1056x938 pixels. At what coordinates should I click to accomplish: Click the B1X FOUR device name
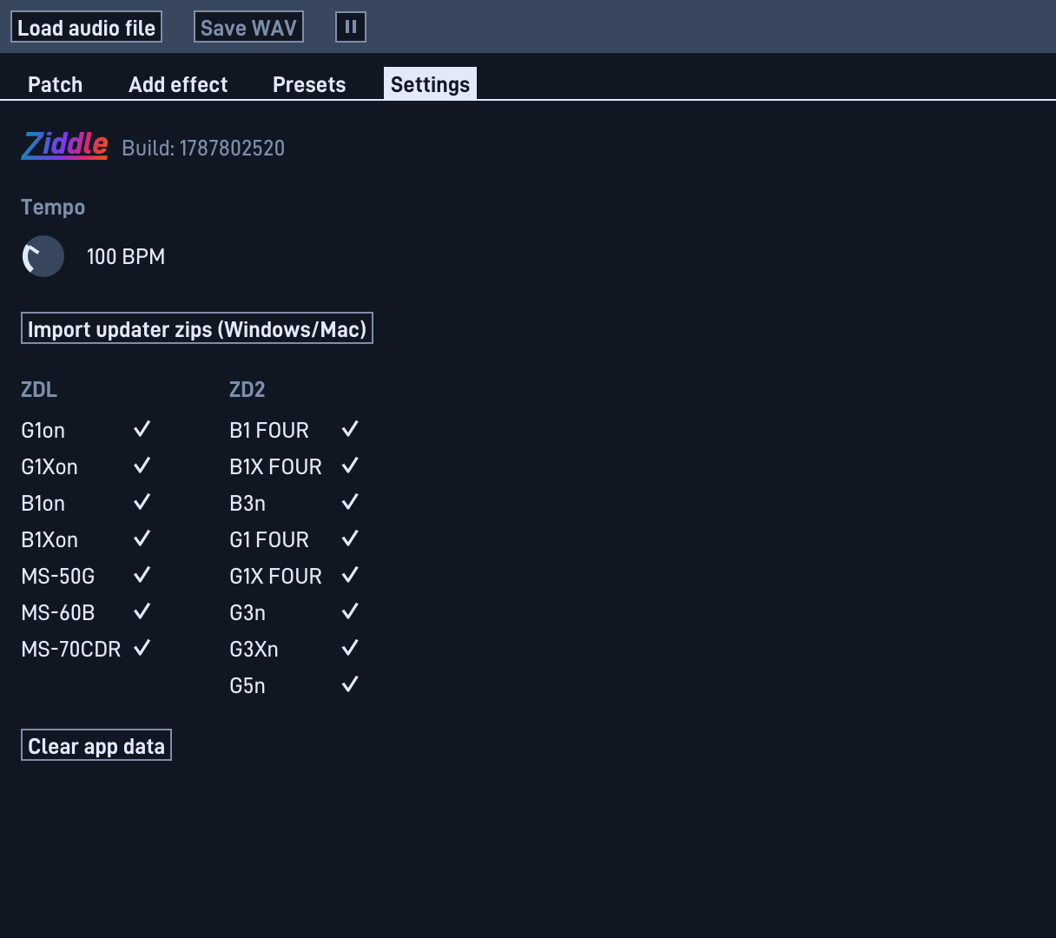pyautogui.click(x=276, y=466)
